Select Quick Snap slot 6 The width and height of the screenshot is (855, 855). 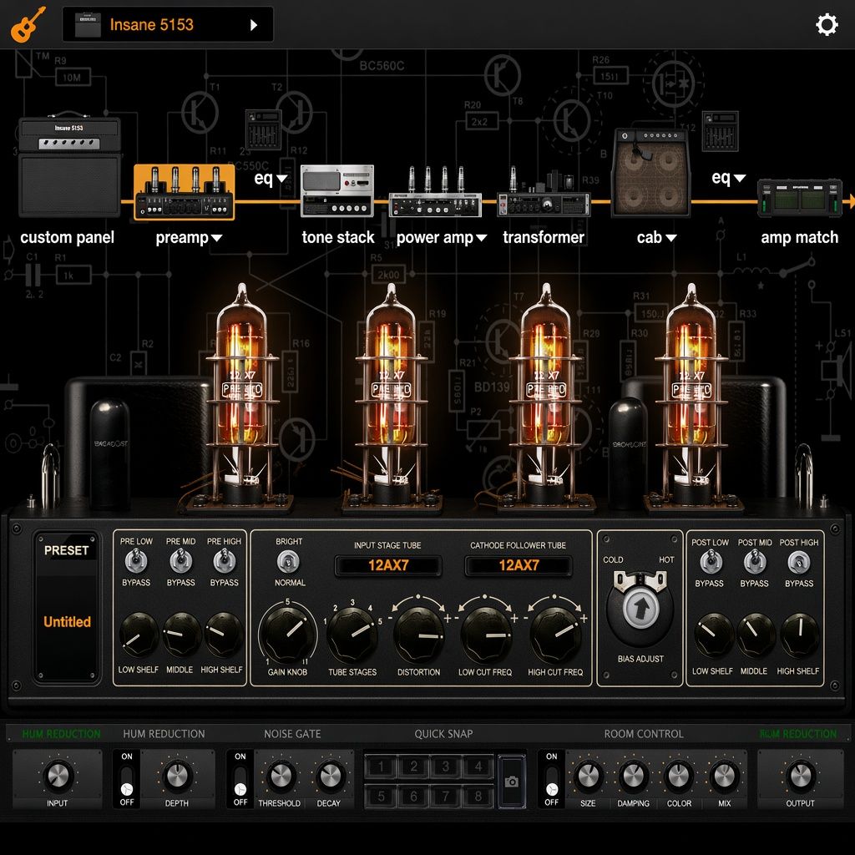[x=413, y=796]
